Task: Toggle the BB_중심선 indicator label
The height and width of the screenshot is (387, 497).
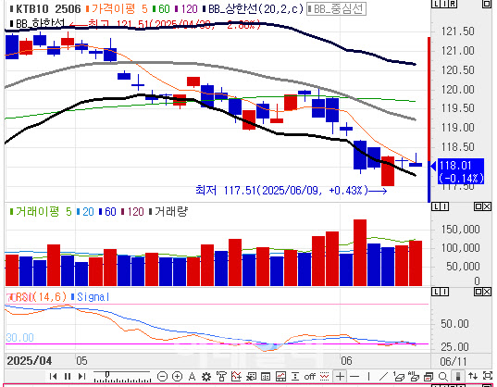Action: [x=336, y=9]
